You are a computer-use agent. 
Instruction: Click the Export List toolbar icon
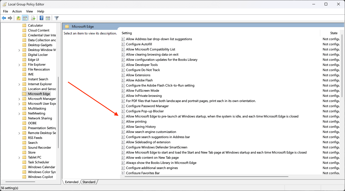(33, 18)
